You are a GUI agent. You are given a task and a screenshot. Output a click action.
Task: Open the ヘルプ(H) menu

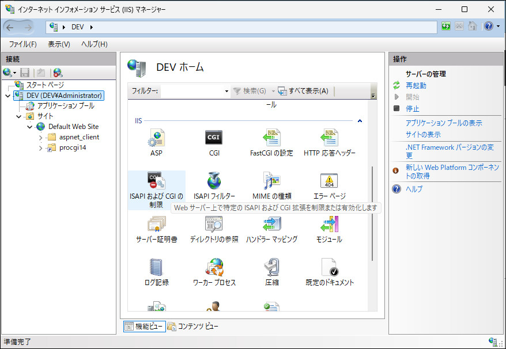click(x=95, y=44)
